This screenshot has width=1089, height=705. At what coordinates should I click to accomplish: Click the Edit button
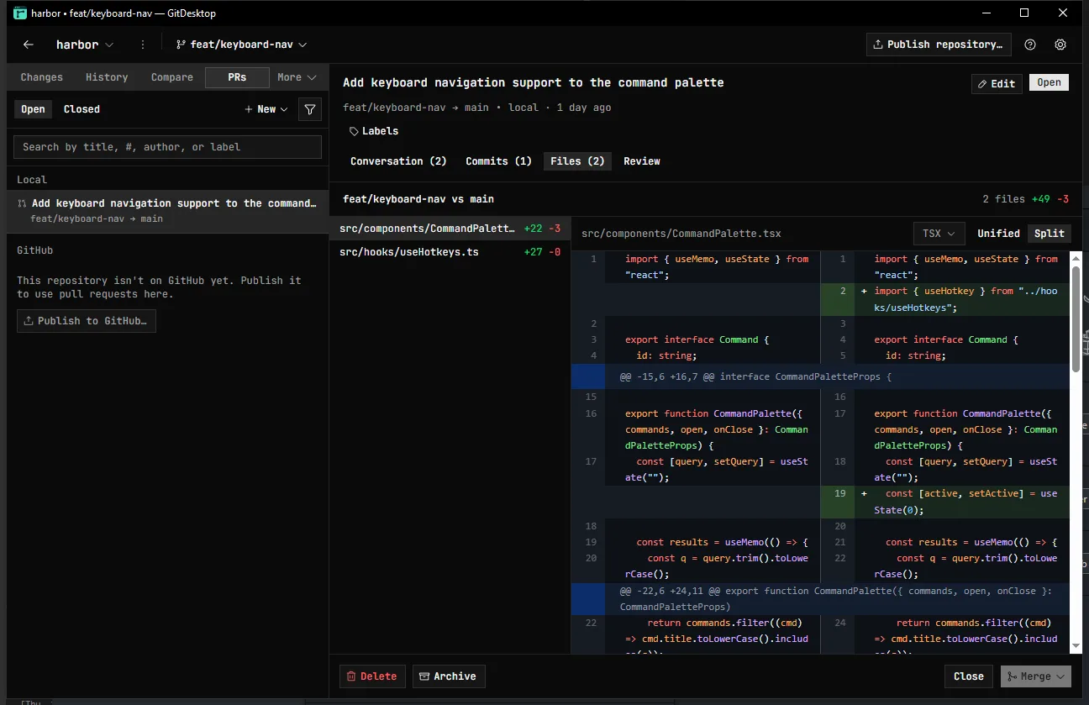[x=997, y=83]
